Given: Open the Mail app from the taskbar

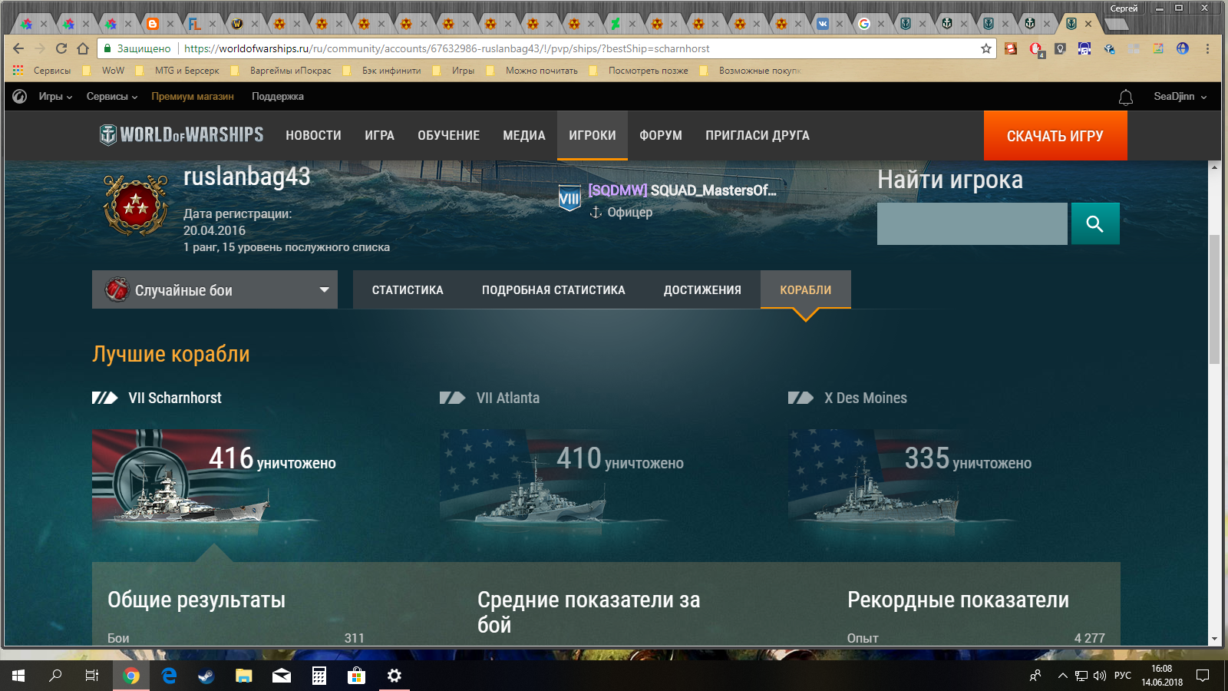Looking at the screenshot, I should coord(282,676).
